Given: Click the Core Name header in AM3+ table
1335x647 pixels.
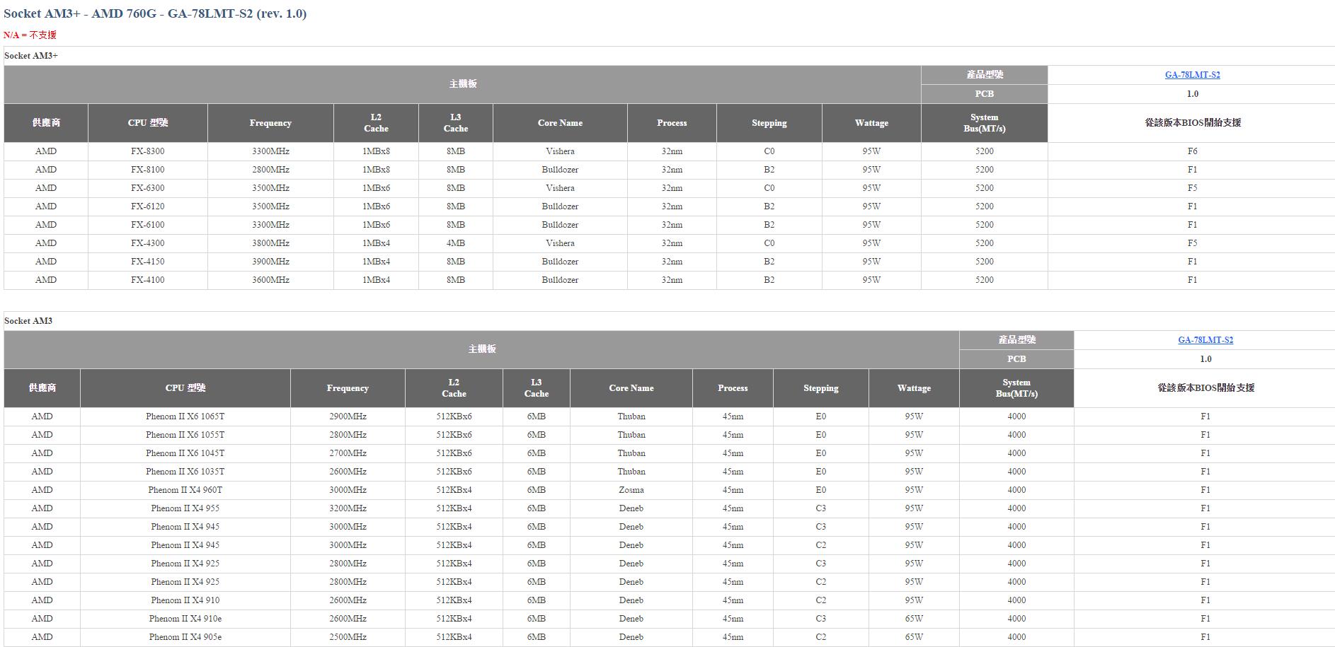Looking at the screenshot, I should [x=560, y=123].
